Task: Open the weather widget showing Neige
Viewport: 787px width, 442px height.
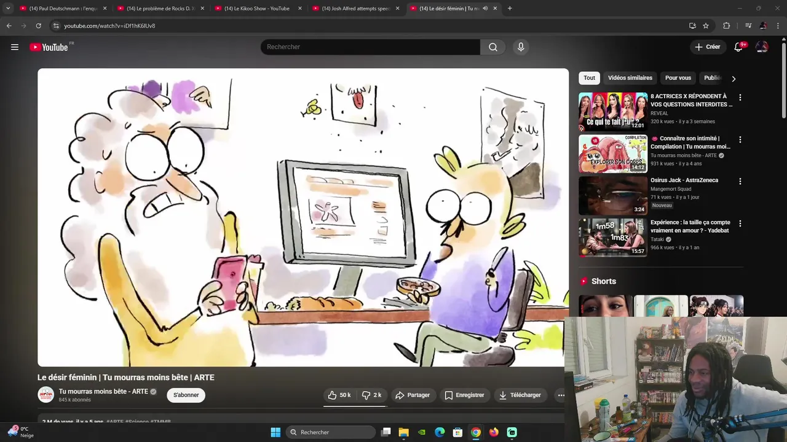Action: [21, 432]
